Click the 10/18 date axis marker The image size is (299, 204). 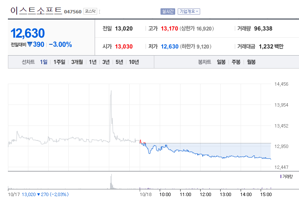pyautogui.click(x=146, y=194)
